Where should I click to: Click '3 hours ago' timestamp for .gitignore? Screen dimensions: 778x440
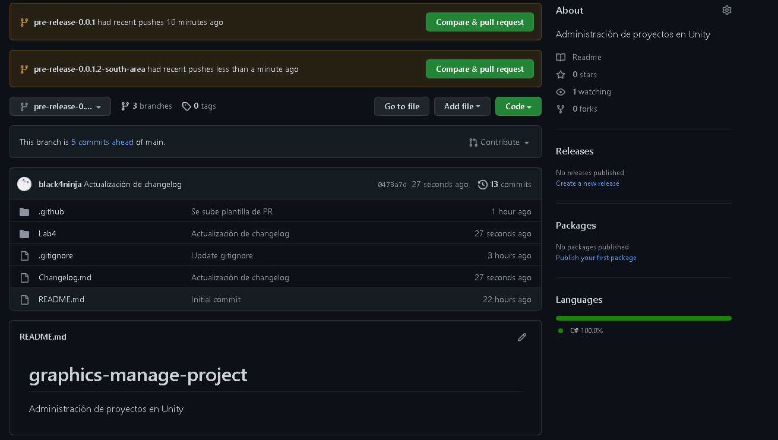pyautogui.click(x=510, y=256)
